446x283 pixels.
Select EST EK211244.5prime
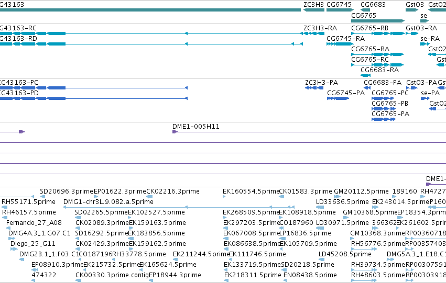click(x=175, y=260)
